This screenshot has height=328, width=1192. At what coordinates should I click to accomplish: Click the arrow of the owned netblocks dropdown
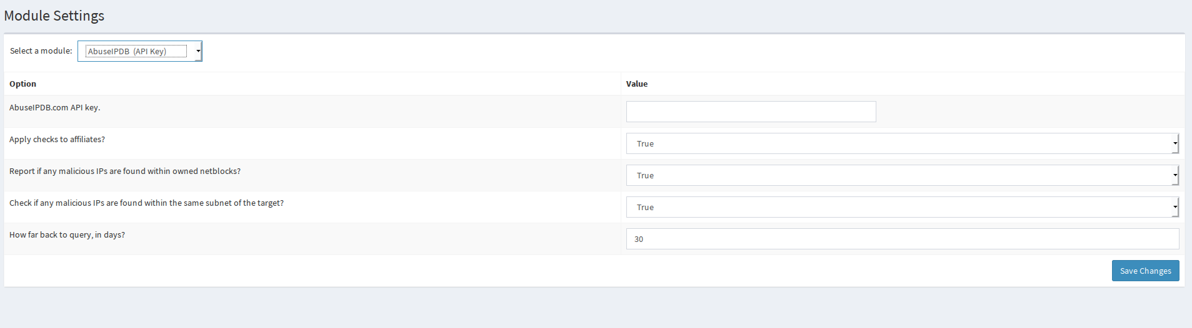tap(1175, 175)
